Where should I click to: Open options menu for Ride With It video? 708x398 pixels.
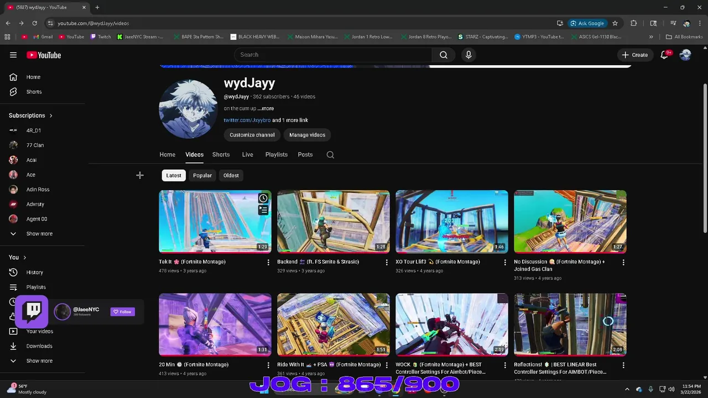pyautogui.click(x=387, y=365)
